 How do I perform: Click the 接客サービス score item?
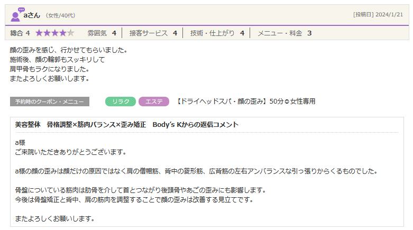(153, 33)
